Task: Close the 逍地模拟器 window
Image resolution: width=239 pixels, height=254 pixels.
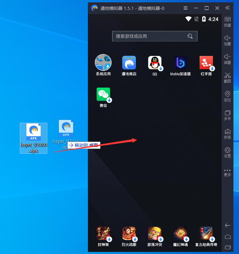Action: click(x=217, y=8)
